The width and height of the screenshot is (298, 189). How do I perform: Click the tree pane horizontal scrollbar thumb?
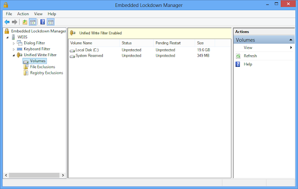[x=34, y=175]
